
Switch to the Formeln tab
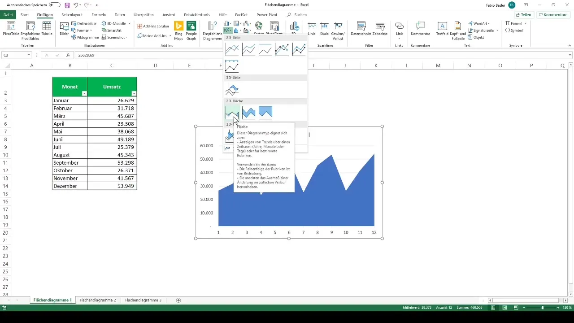99,14
